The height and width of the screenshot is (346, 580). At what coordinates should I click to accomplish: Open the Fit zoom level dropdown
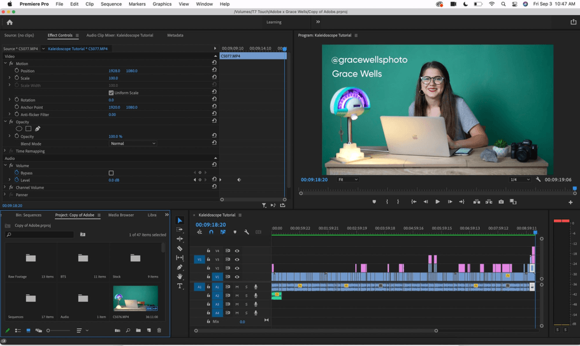pyautogui.click(x=348, y=180)
